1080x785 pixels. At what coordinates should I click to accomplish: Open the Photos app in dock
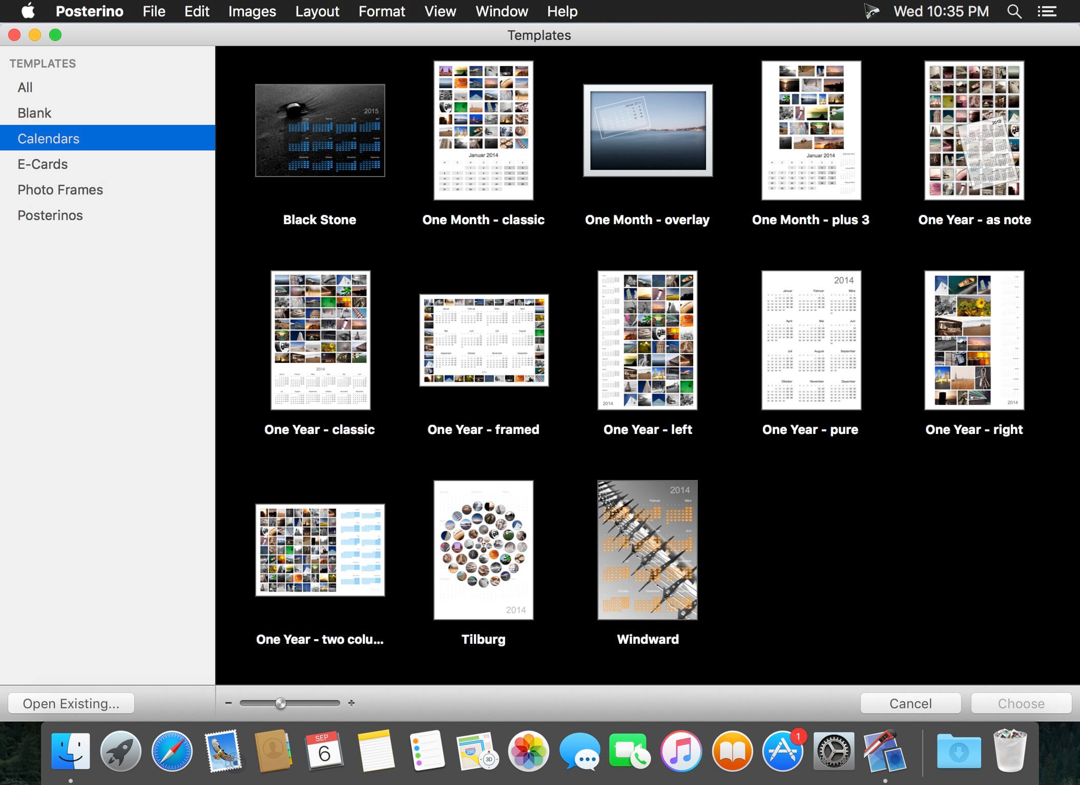[528, 751]
